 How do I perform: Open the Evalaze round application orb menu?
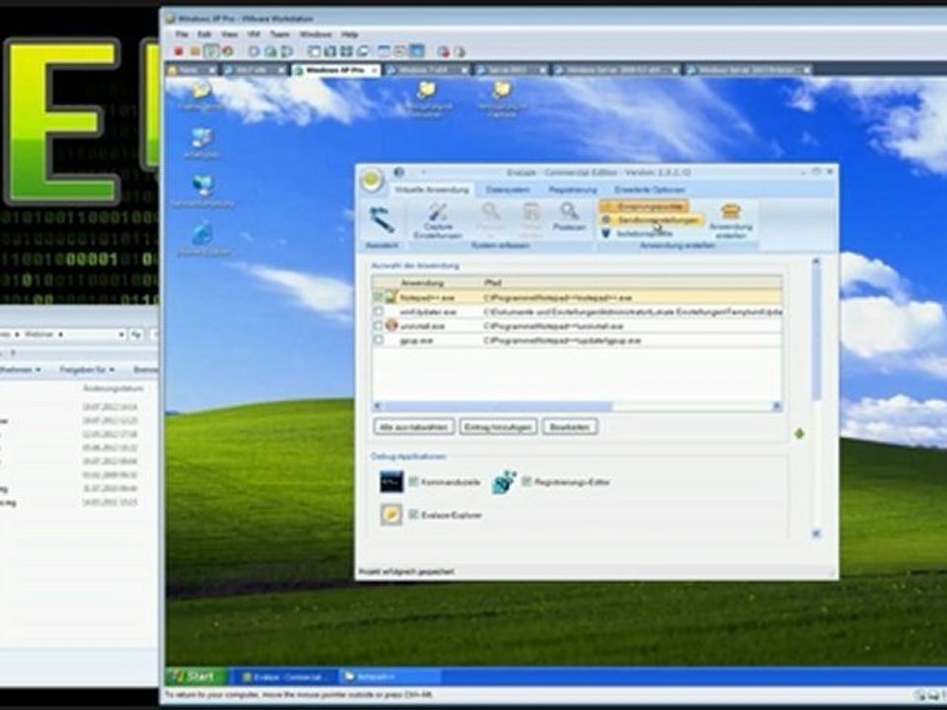point(371,179)
